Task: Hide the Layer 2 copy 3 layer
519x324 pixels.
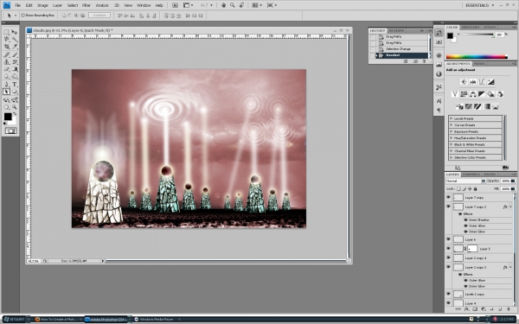Action: point(448,267)
